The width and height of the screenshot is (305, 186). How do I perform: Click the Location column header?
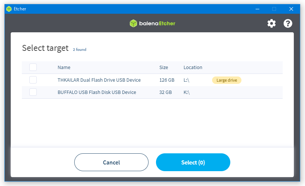click(x=193, y=68)
